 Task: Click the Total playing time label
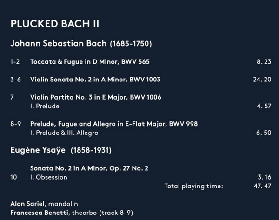coord(193,186)
